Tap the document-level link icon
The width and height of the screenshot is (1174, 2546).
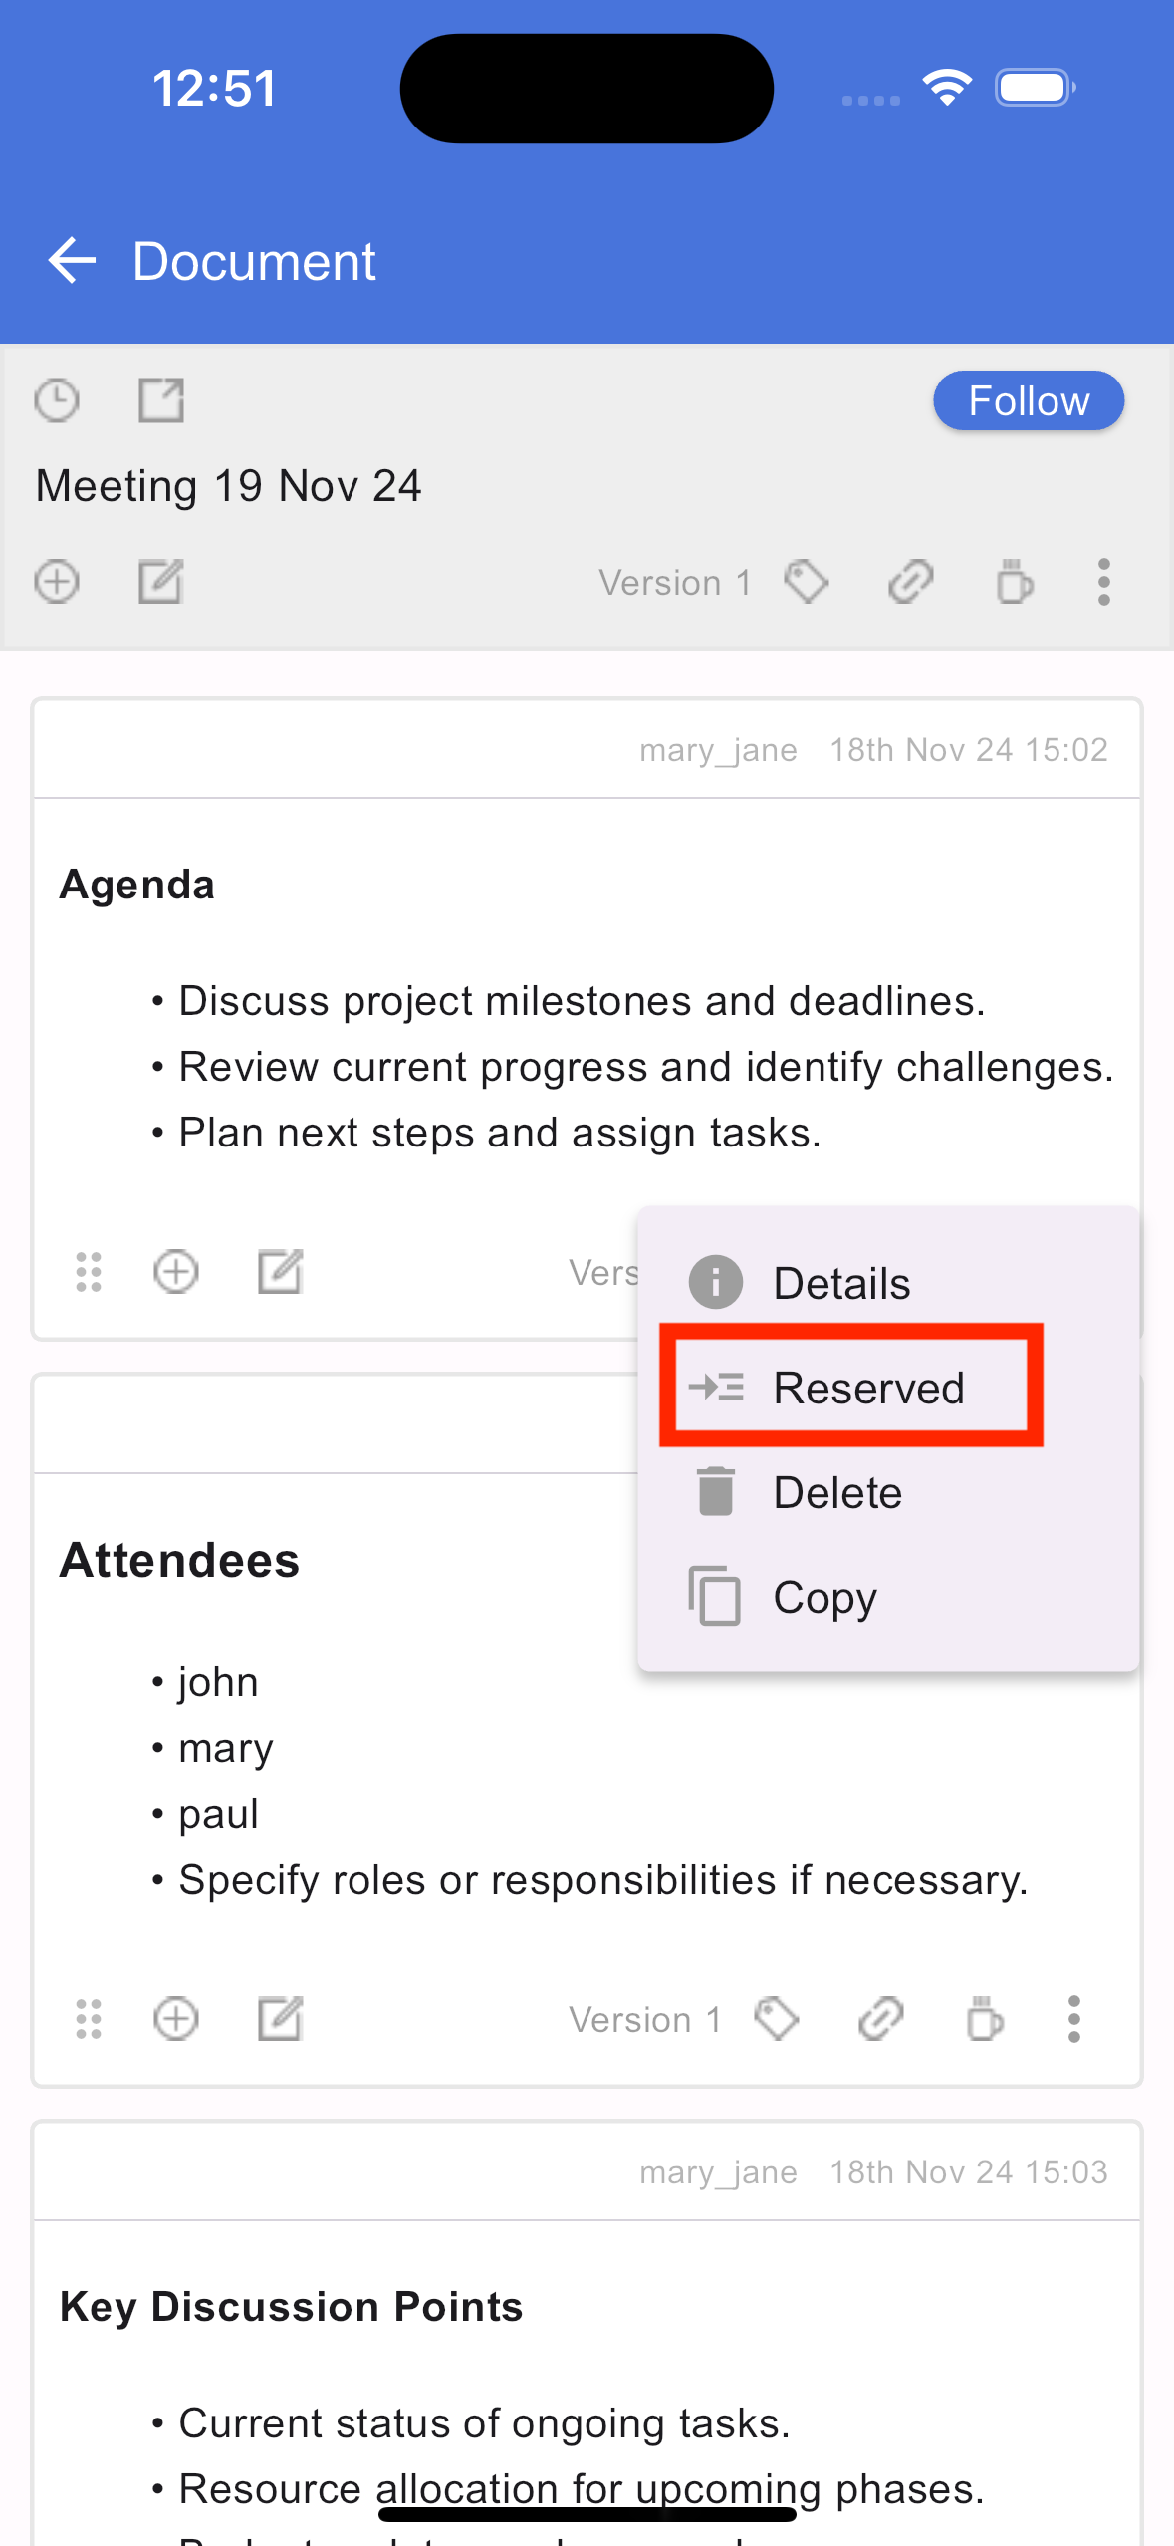click(x=910, y=582)
